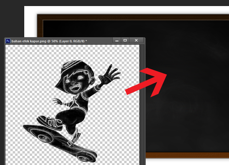This screenshot has height=165, width=229.
Task: Click the Photoshop icon in the document title bar
Action: 8,41
